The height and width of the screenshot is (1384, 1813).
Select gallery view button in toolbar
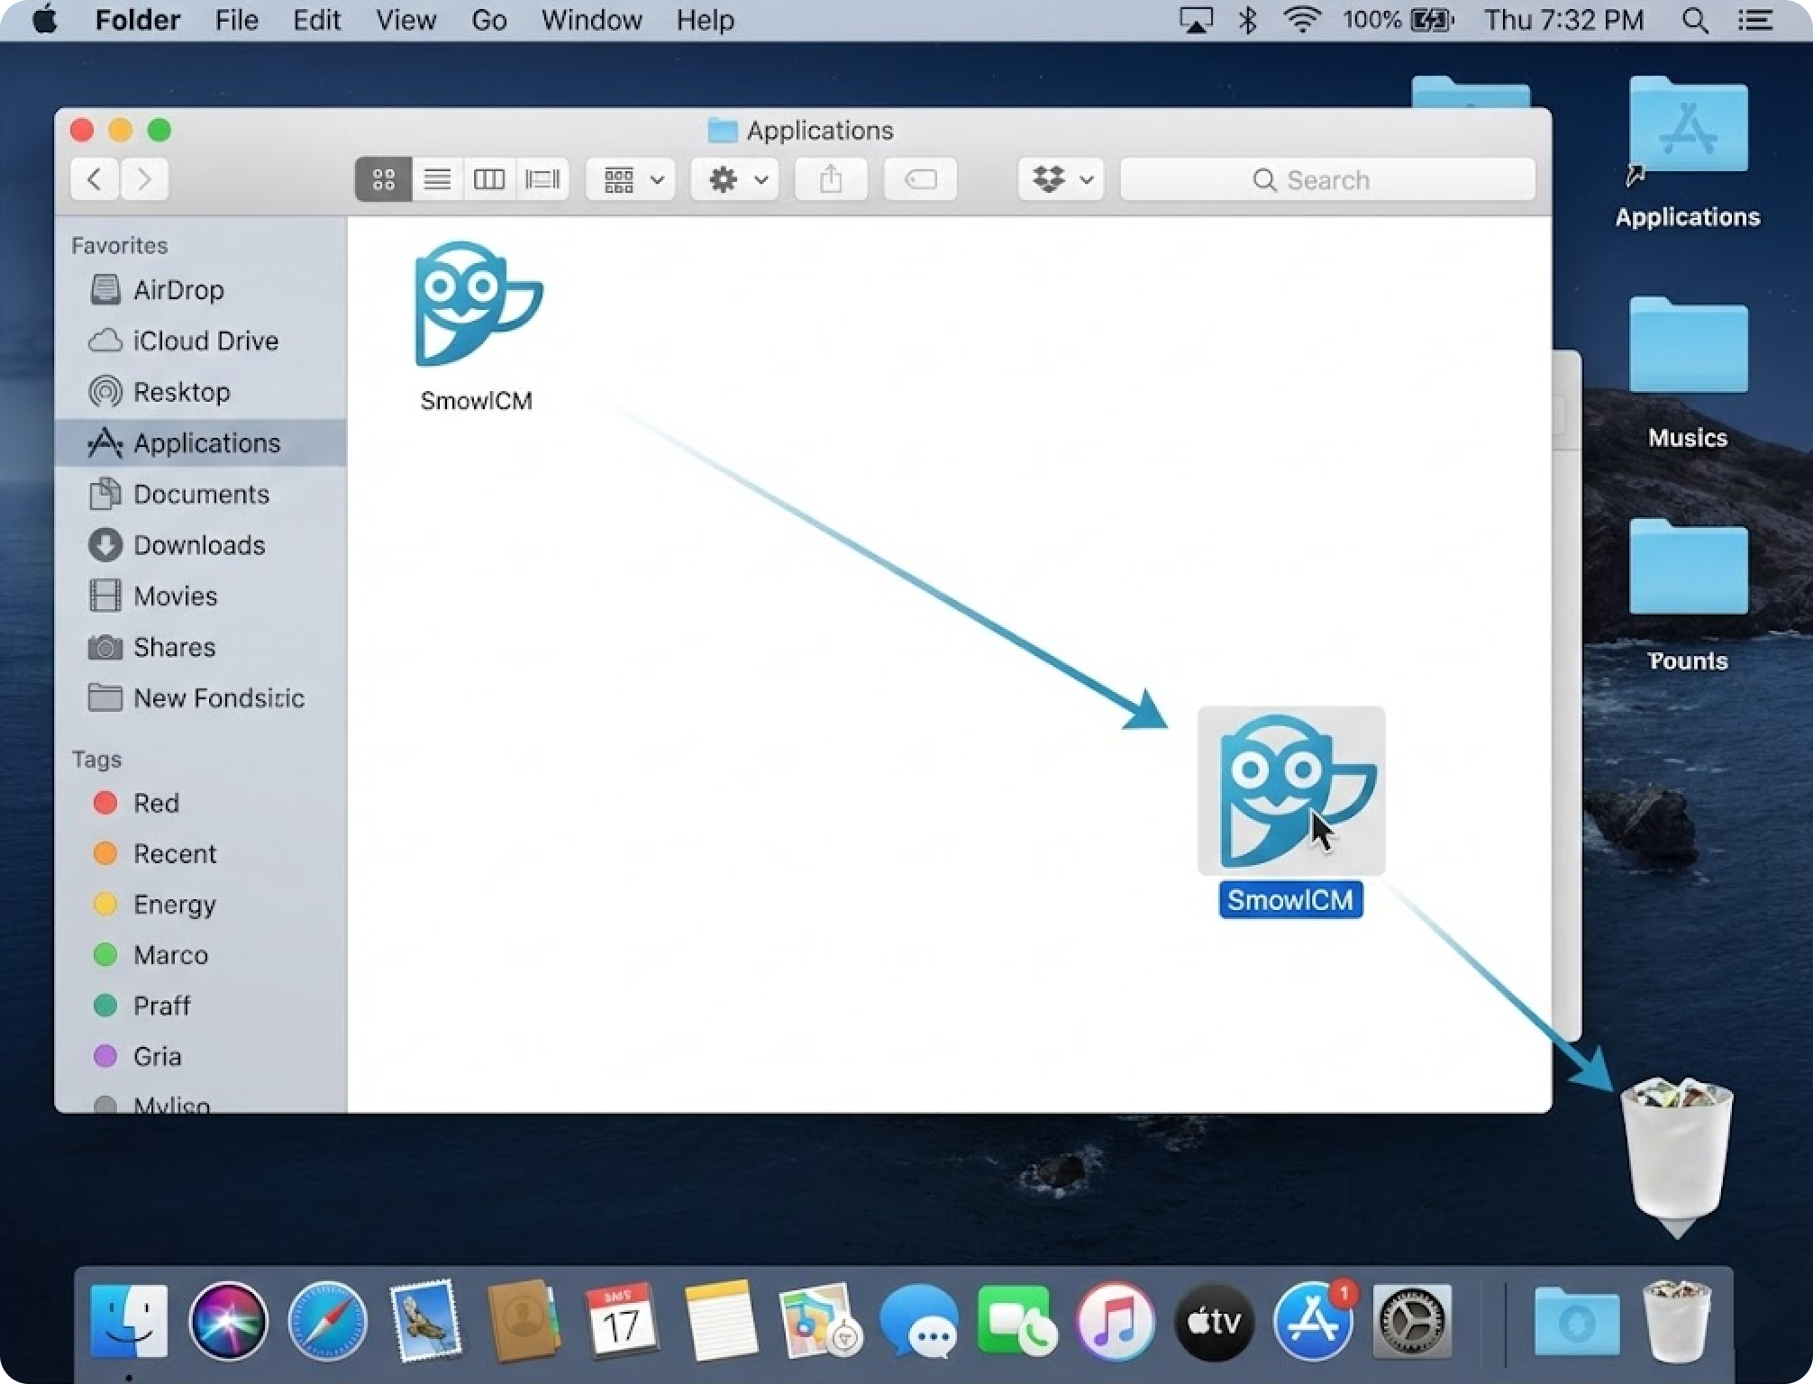pyautogui.click(x=542, y=179)
